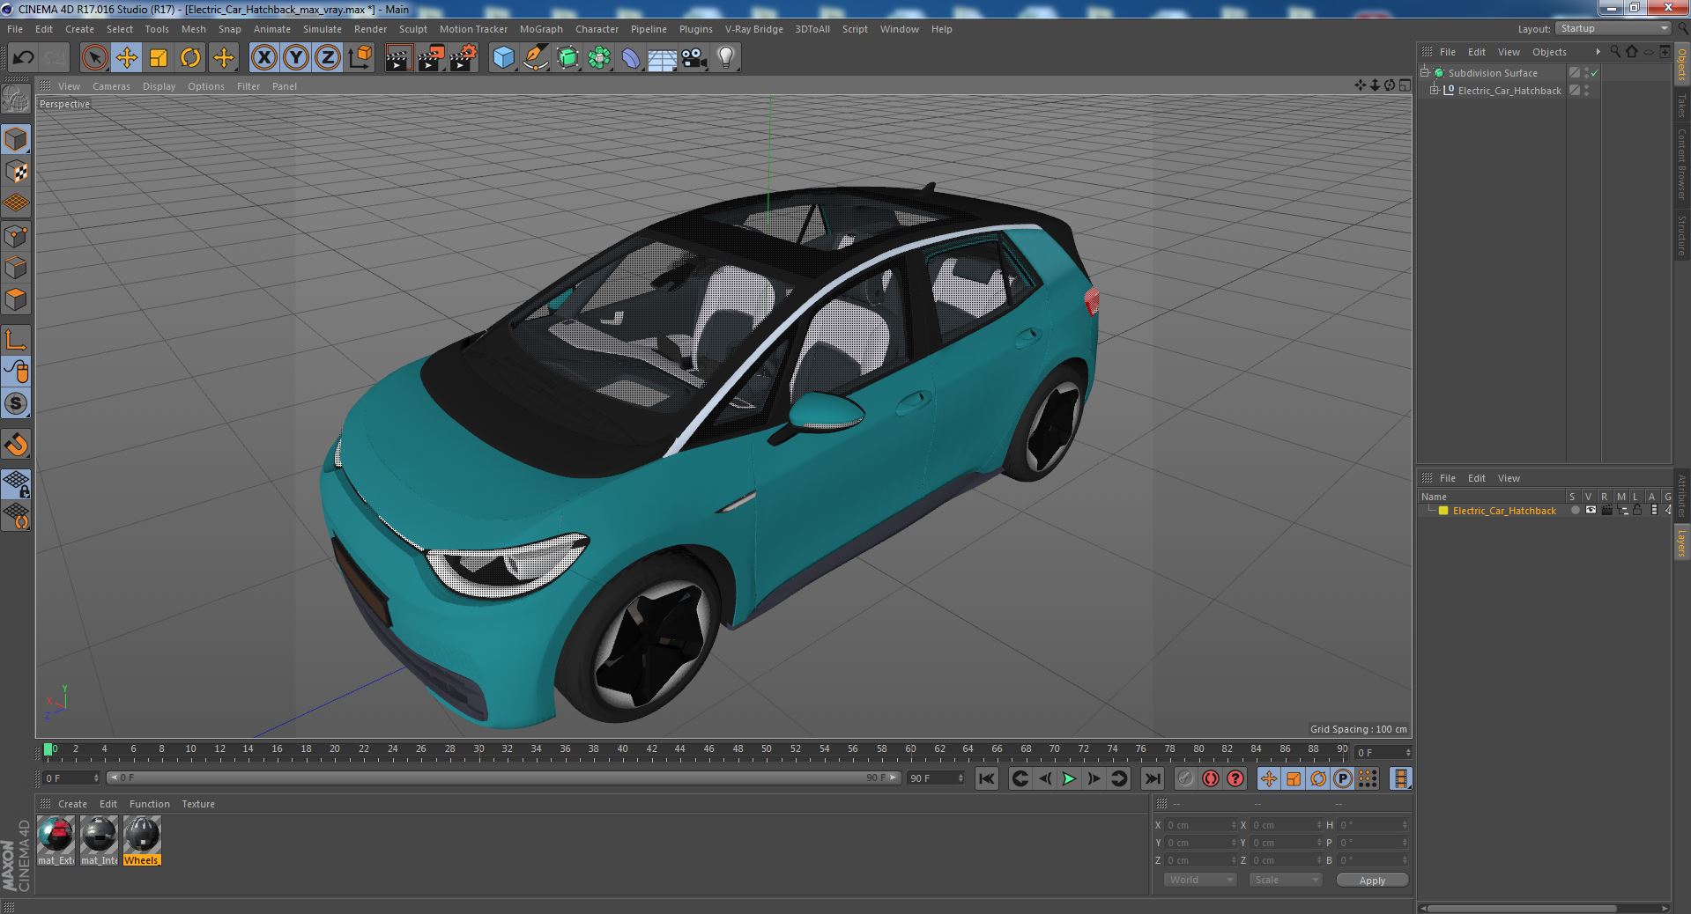1691x914 pixels.
Task: Open the MoGraph menu
Action: (x=541, y=29)
